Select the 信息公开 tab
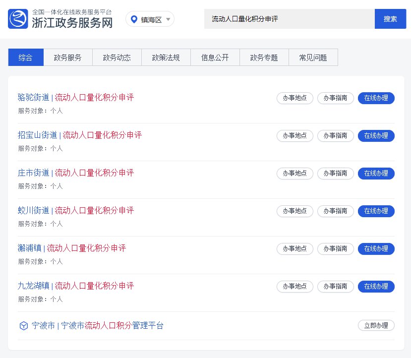This screenshot has width=411, height=358. click(215, 58)
